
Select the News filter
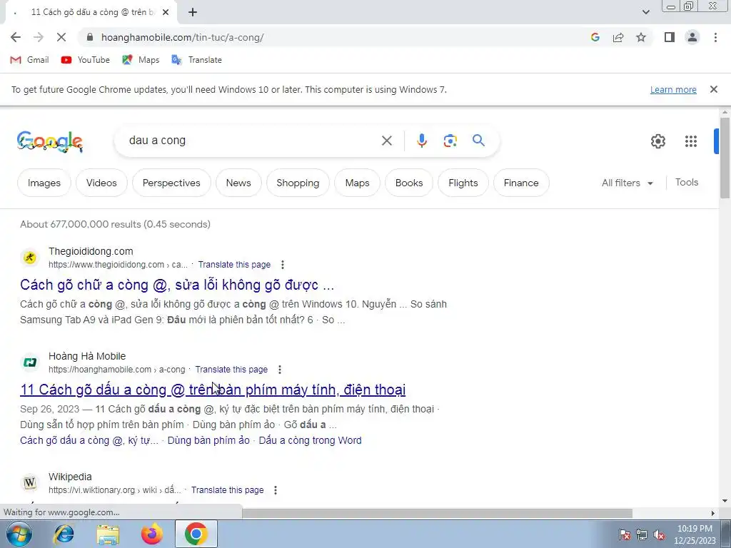pyautogui.click(x=238, y=183)
